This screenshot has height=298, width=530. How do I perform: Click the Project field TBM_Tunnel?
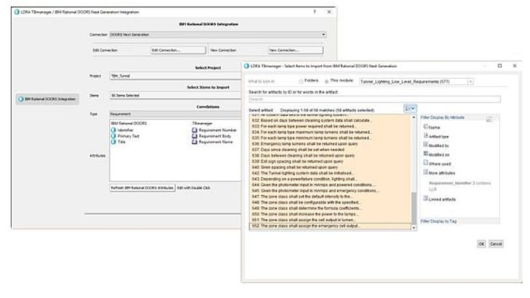click(x=175, y=76)
